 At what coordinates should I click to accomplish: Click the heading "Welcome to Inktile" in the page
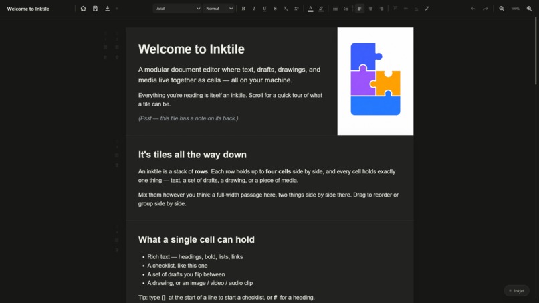click(x=191, y=49)
